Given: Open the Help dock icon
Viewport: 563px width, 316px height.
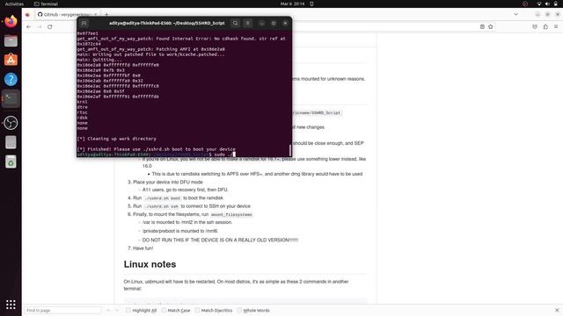Looking at the screenshot, I should [x=11, y=79].
